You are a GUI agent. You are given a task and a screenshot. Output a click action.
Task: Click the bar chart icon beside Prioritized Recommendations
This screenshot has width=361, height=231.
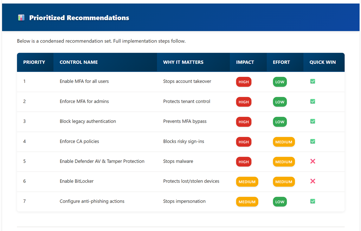pos(21,18)
